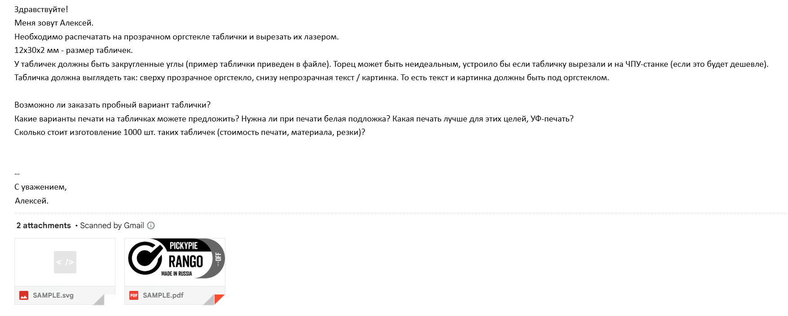Click the signature name 'Алексей.' at bottom
Screen dimensions: 788x316
pyautogui.click(x=31, y=201)
